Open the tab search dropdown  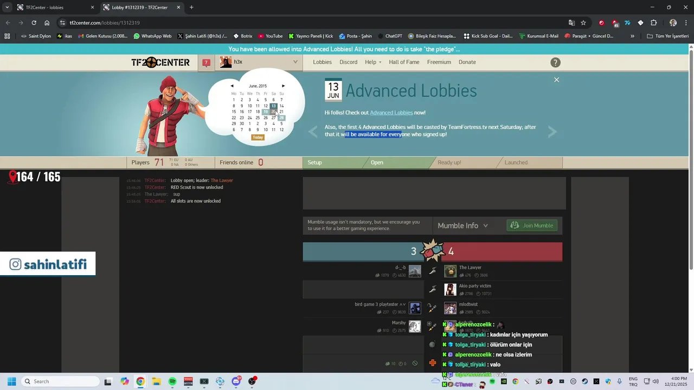click(7, 8)
